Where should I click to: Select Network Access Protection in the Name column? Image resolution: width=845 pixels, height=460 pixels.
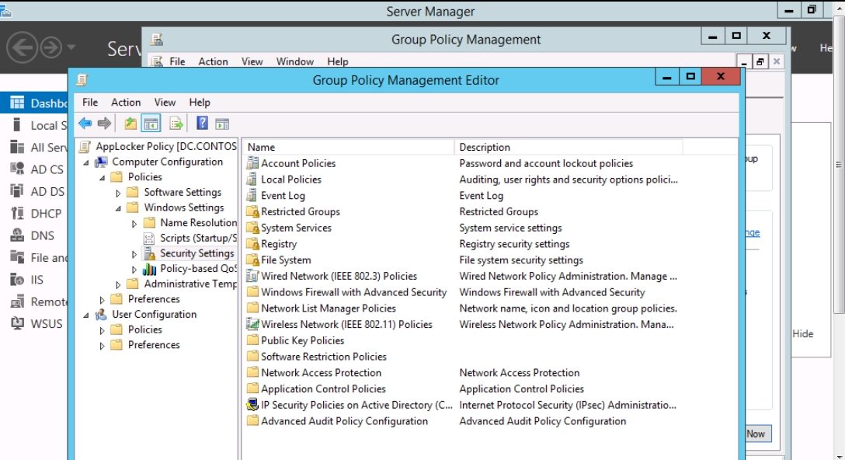(321, 373)
